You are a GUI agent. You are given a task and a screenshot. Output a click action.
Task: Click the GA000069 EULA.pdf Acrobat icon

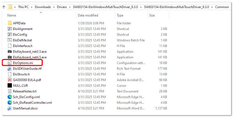(10, 80)
